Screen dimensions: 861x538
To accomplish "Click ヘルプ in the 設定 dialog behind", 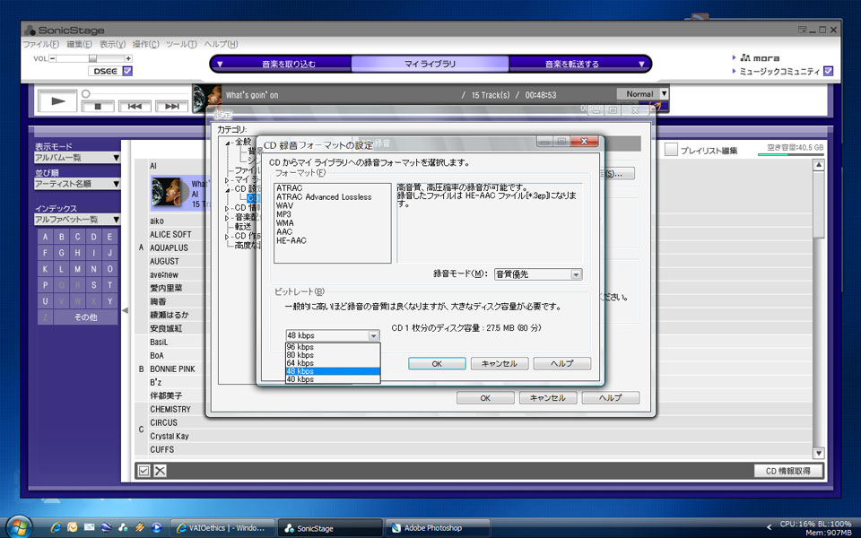I will 611,398.
